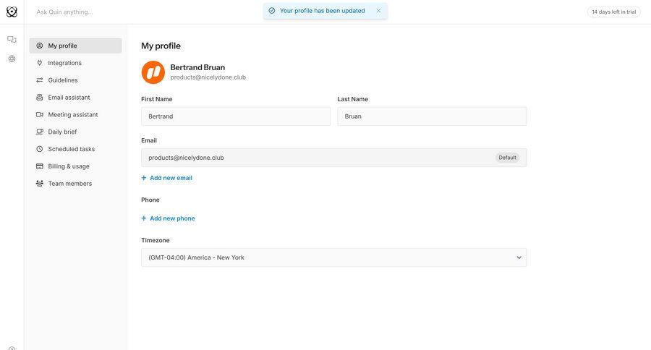The width and height of the screenshot is (651, 350).
Task: Open the Daily brief page
Action: (62, 132)
